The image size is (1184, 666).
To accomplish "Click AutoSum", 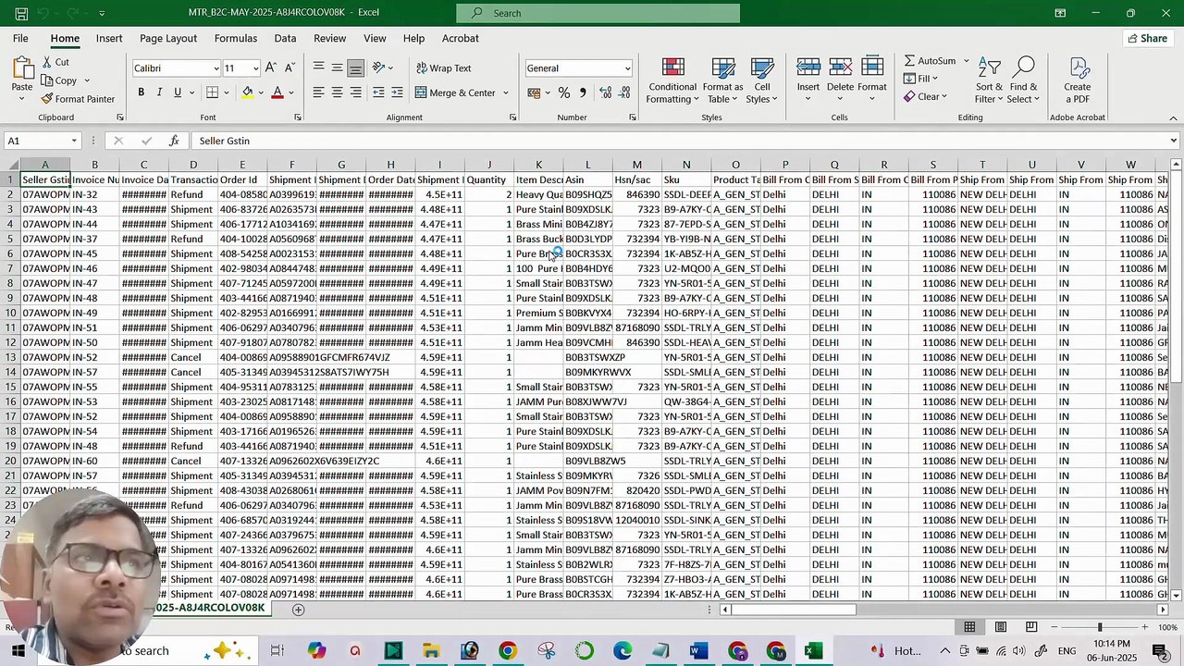I will [x=930, y=61].
